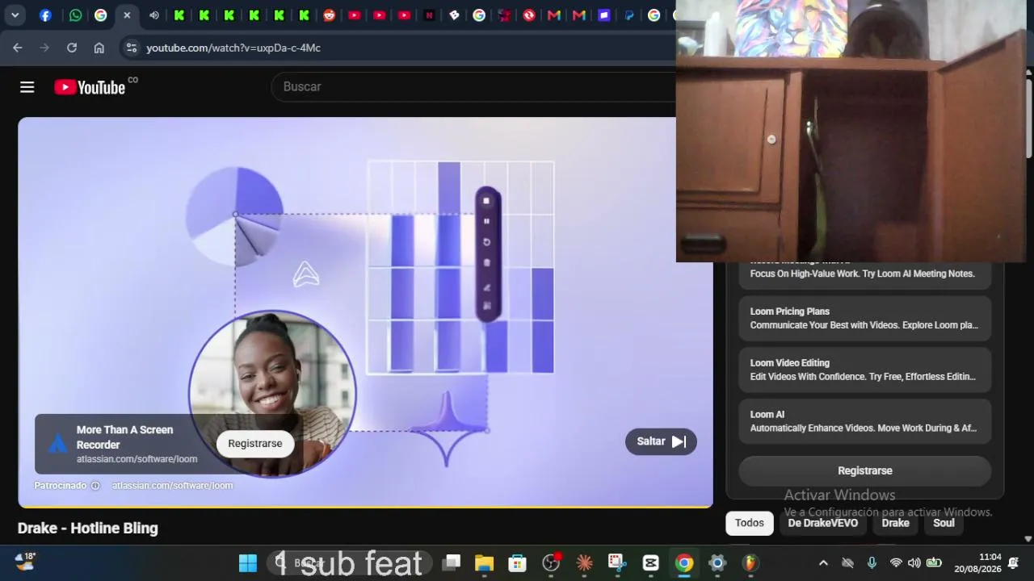Close the active YouTube tab
1034x581 pixels.
[126, 15]
